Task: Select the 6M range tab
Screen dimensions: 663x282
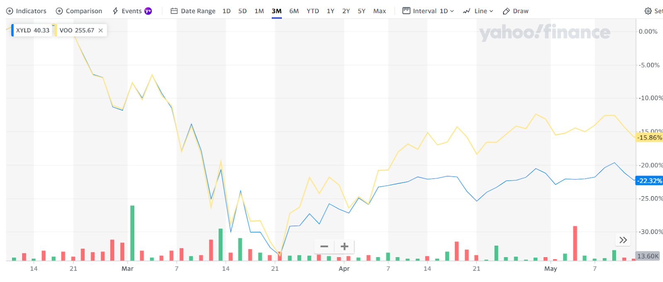Action: (294, 11)
